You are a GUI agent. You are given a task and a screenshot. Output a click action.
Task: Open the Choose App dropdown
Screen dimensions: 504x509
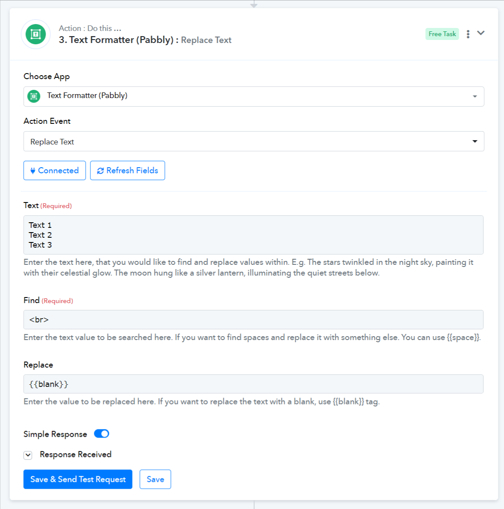(254, 96)
